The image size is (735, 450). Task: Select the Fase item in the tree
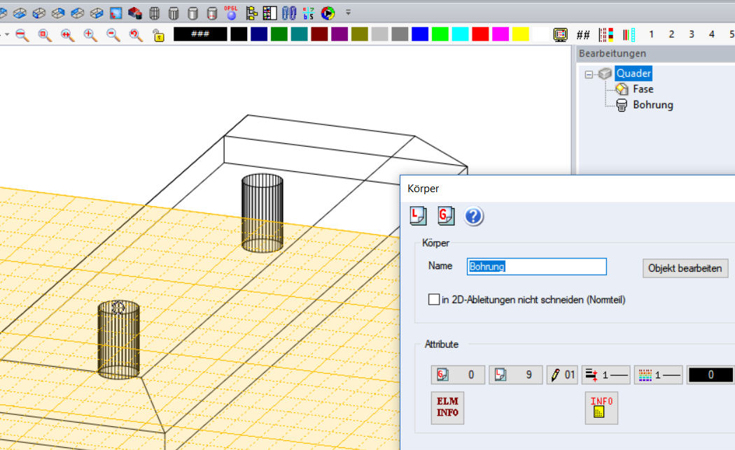tap(643, 89)
